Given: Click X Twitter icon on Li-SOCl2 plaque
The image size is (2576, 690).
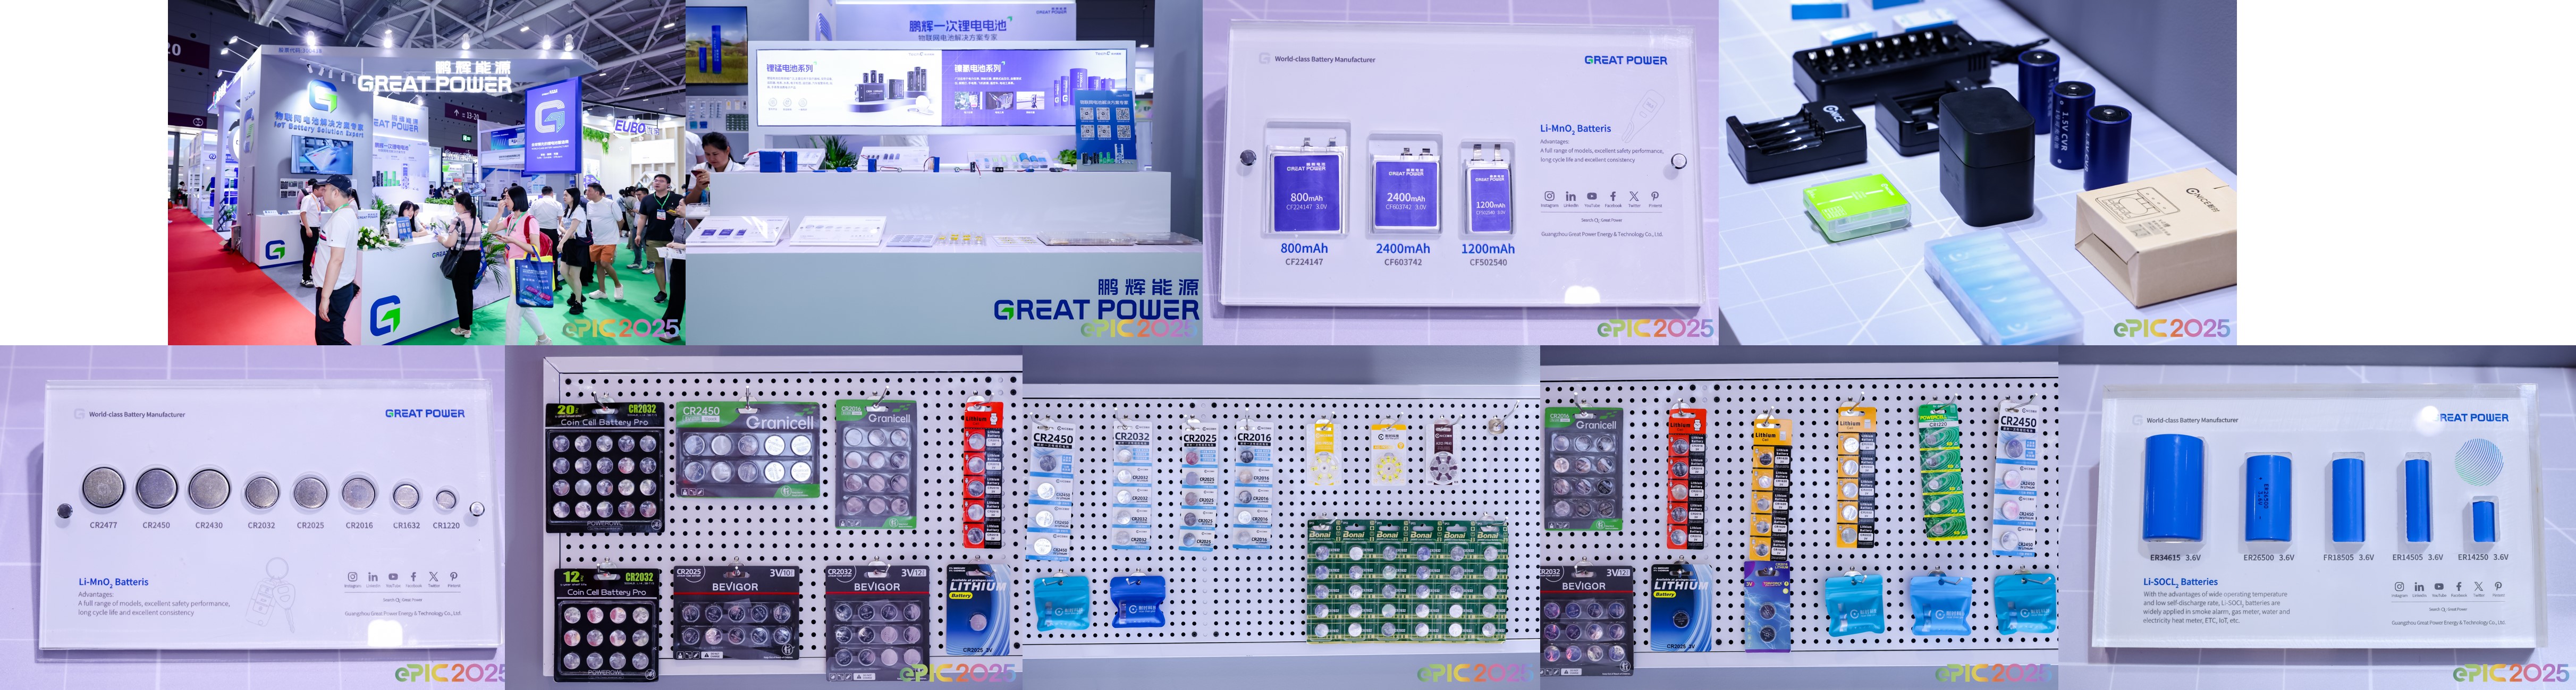Looking at the screenshot, I should pos(2478,587).
